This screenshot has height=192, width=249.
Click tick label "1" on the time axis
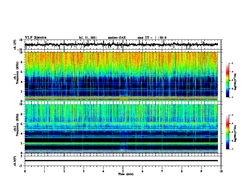click(x=44, y=171)
